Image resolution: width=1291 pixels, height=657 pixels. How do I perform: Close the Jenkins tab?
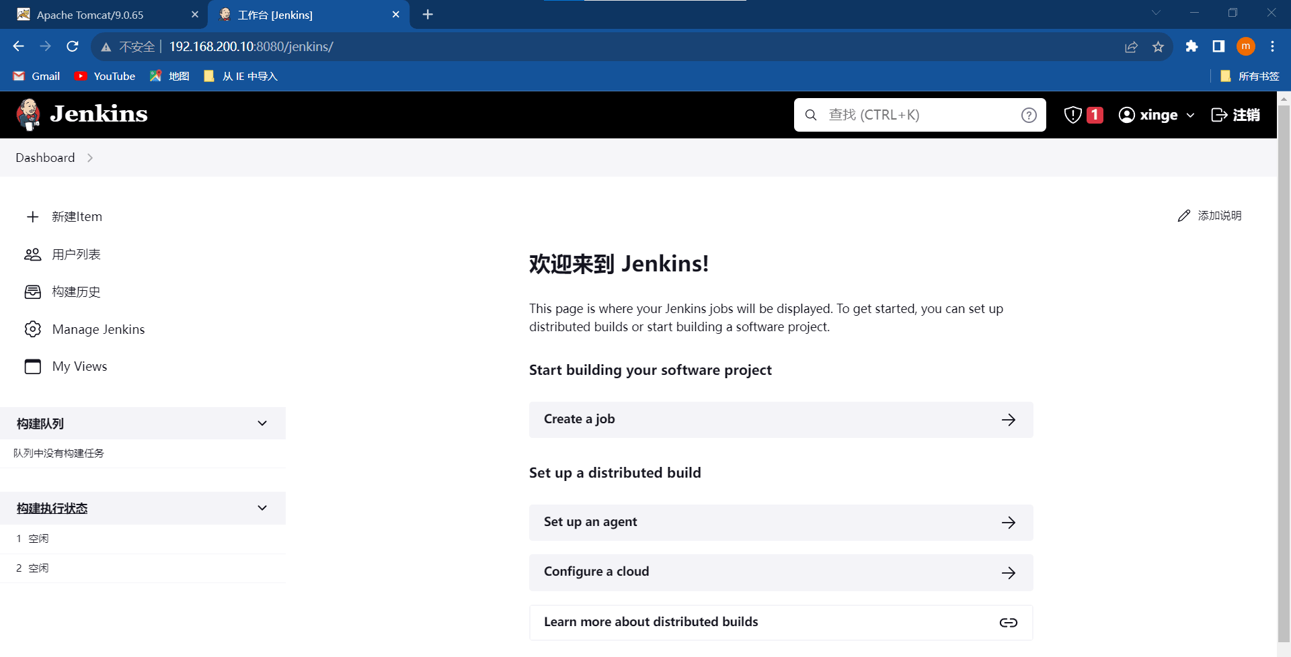click(396, 15)
